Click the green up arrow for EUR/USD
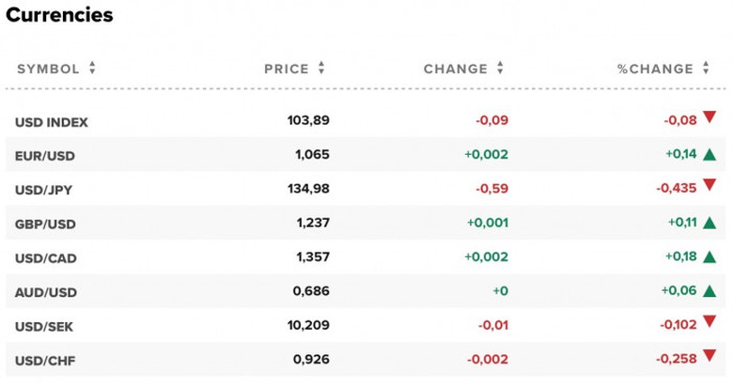The image size is (733, 387). point(710,154)
